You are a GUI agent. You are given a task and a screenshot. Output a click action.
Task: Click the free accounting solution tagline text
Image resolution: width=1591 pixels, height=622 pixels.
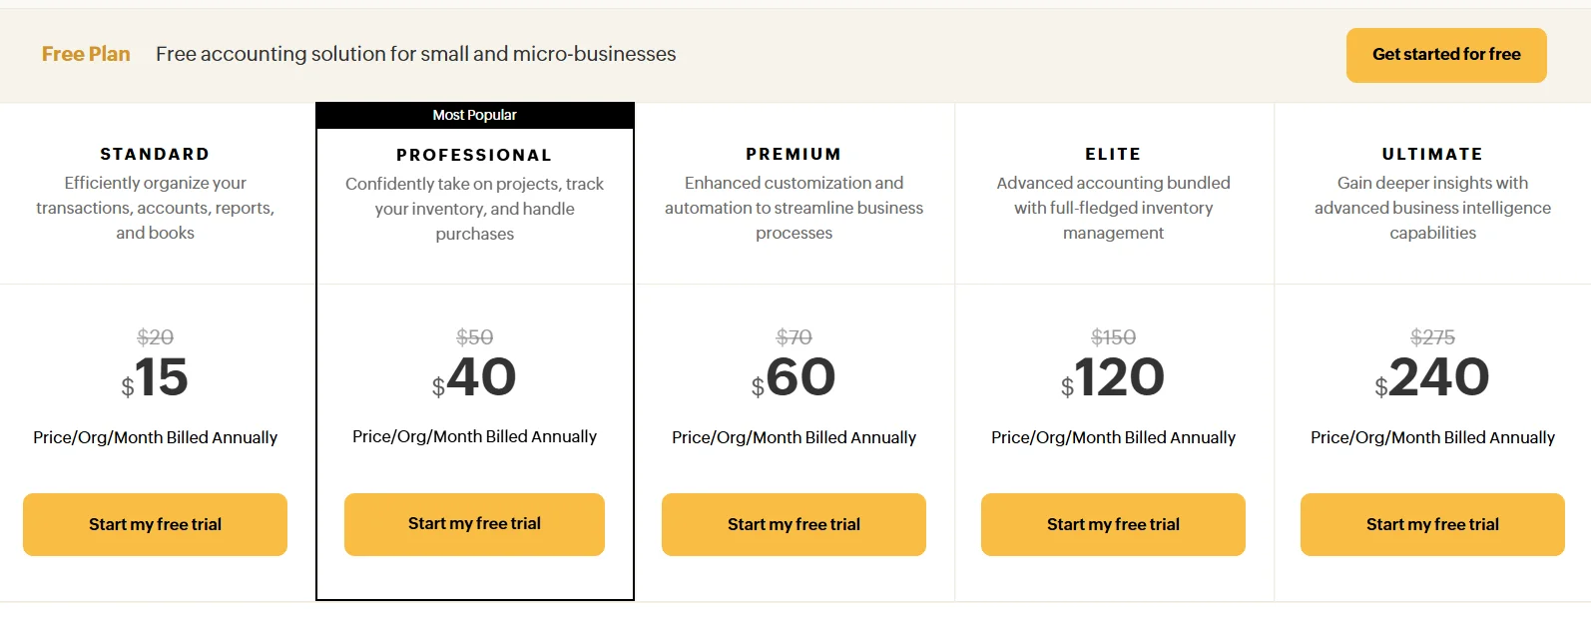click(415, 54)
